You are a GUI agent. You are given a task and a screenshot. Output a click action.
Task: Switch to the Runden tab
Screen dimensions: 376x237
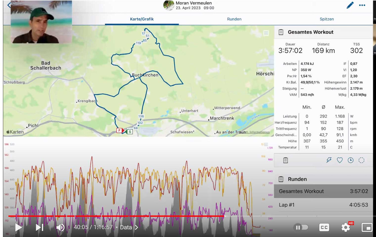[x=234, y=19]
